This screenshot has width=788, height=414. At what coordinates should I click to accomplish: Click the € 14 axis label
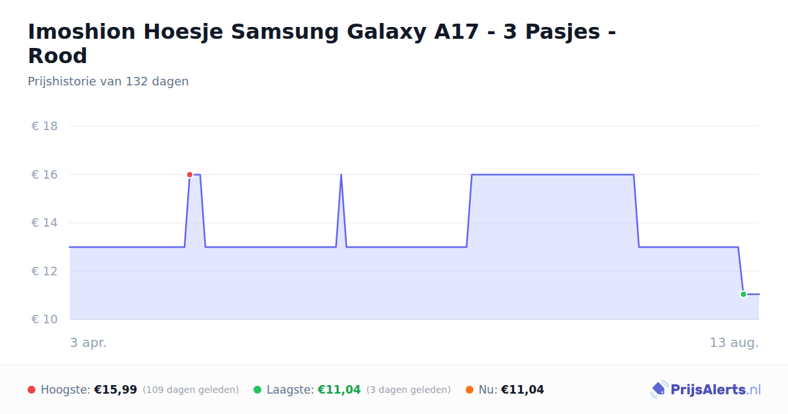45,223
